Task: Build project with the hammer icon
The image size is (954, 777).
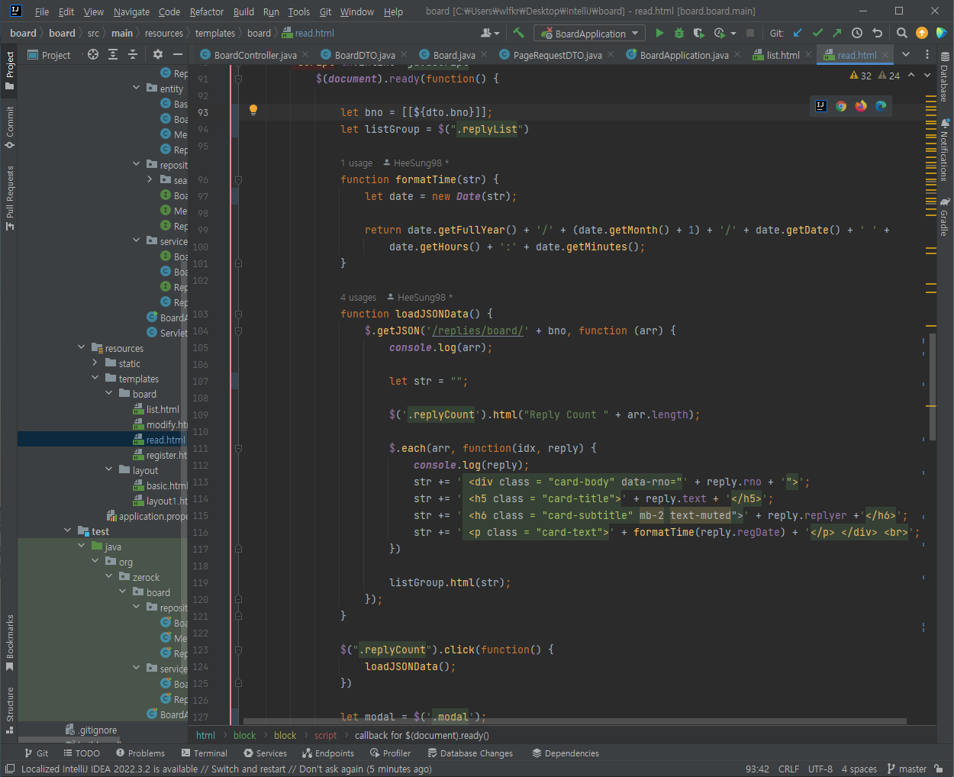Action: click(x=519, y=33)
